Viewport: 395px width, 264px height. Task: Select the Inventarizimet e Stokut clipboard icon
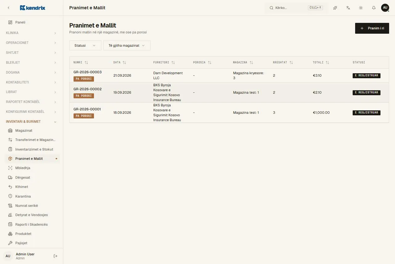[x=10, y=149]
